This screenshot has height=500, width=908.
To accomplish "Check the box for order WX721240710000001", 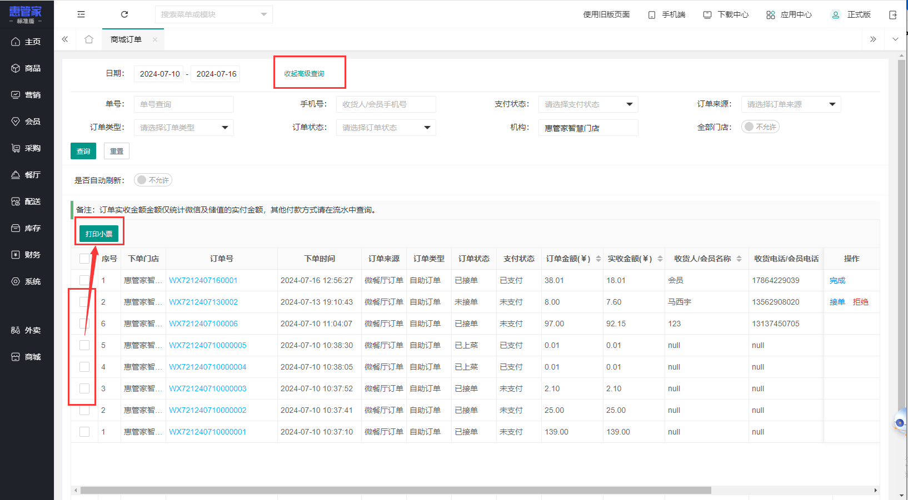I will [x=84, y=432].
